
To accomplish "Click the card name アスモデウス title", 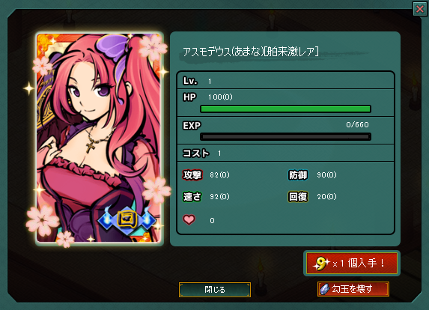I will (250, 52).
